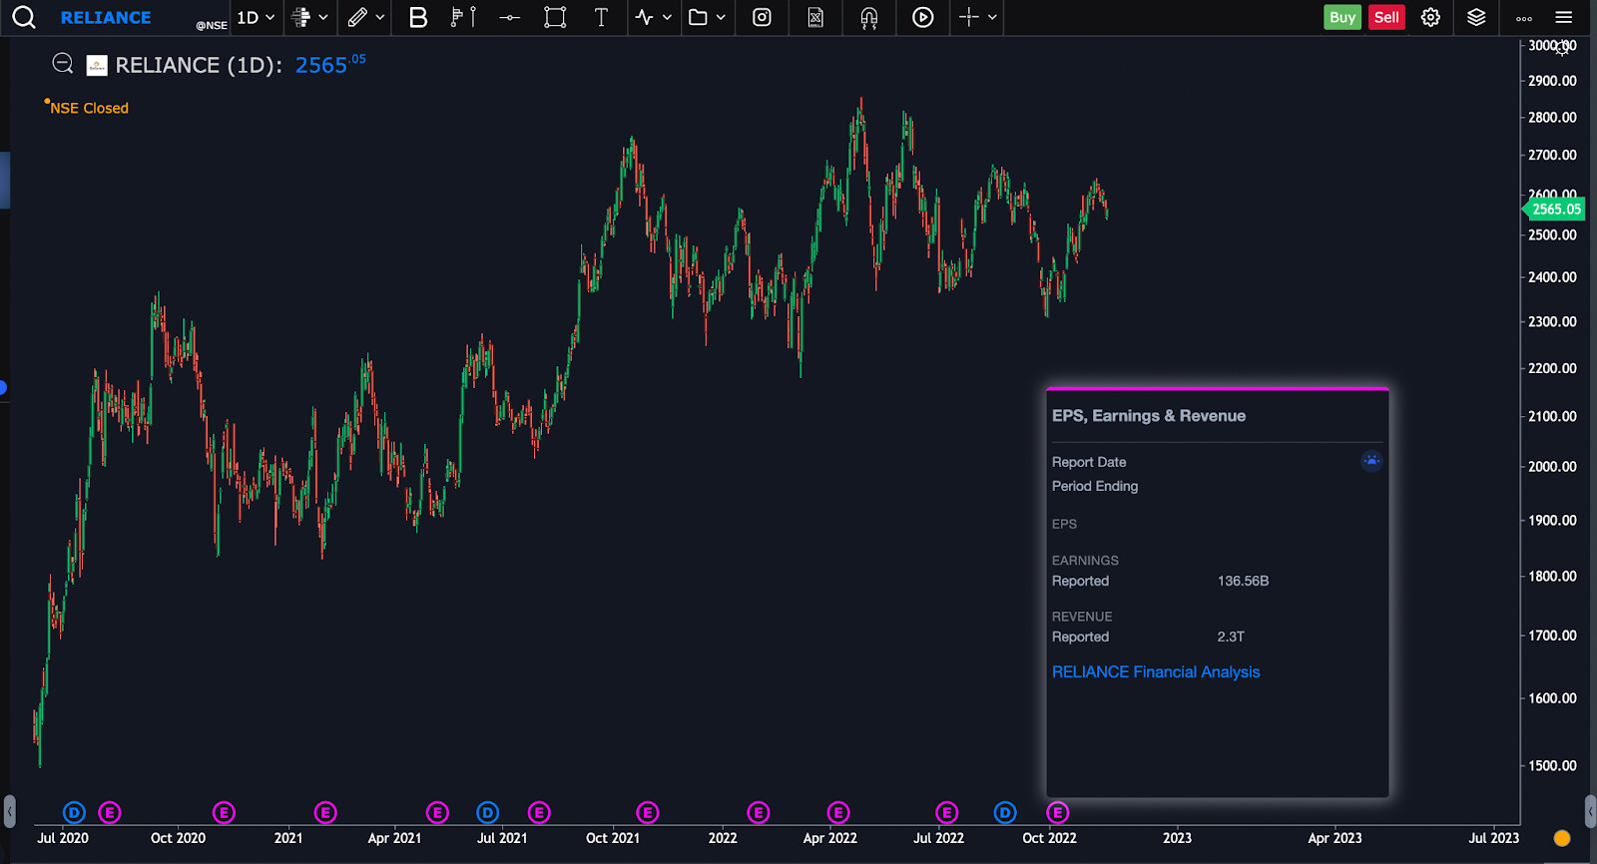Viewport: 1597px width, 864px height.
Task: Click the blue dot on left edge
Action: coord(3,387)
